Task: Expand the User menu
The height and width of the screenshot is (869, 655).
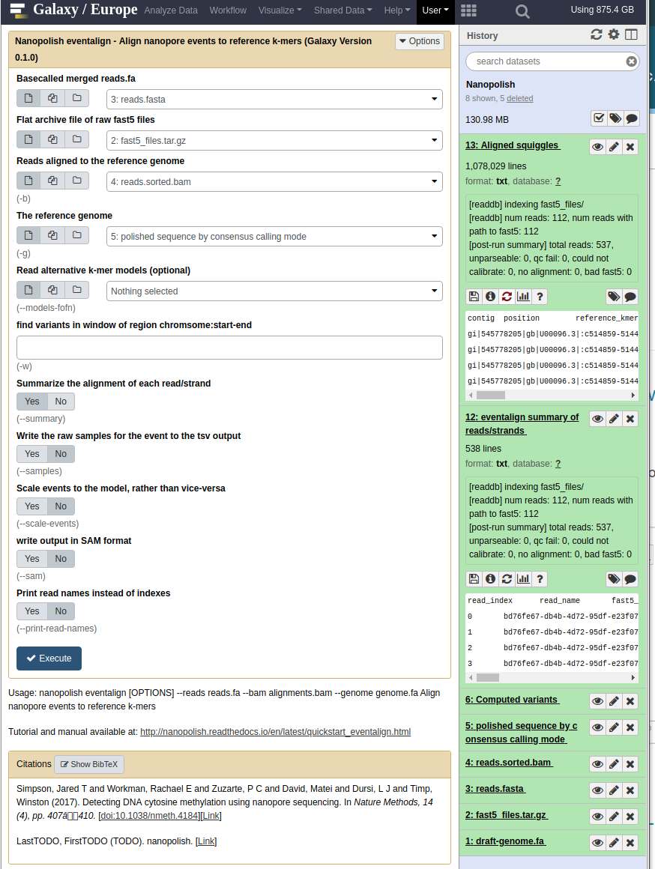Action: (435, 10)
